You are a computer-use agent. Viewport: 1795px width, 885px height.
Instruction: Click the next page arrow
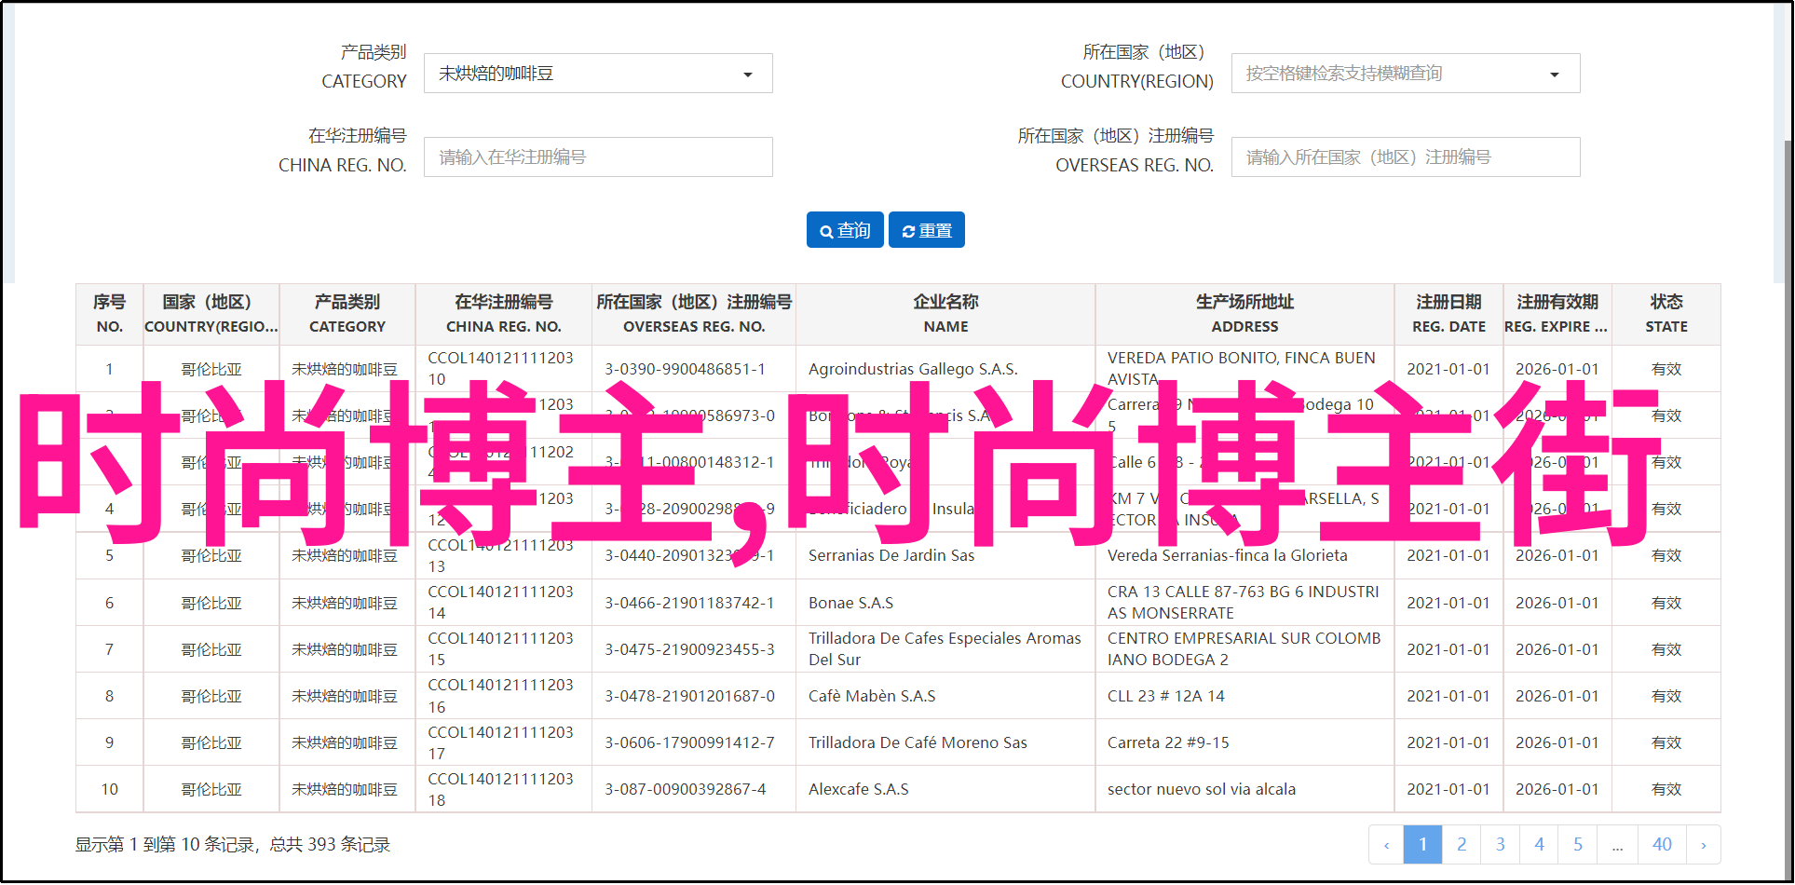pyautogui.click(x=1704, y=845)
